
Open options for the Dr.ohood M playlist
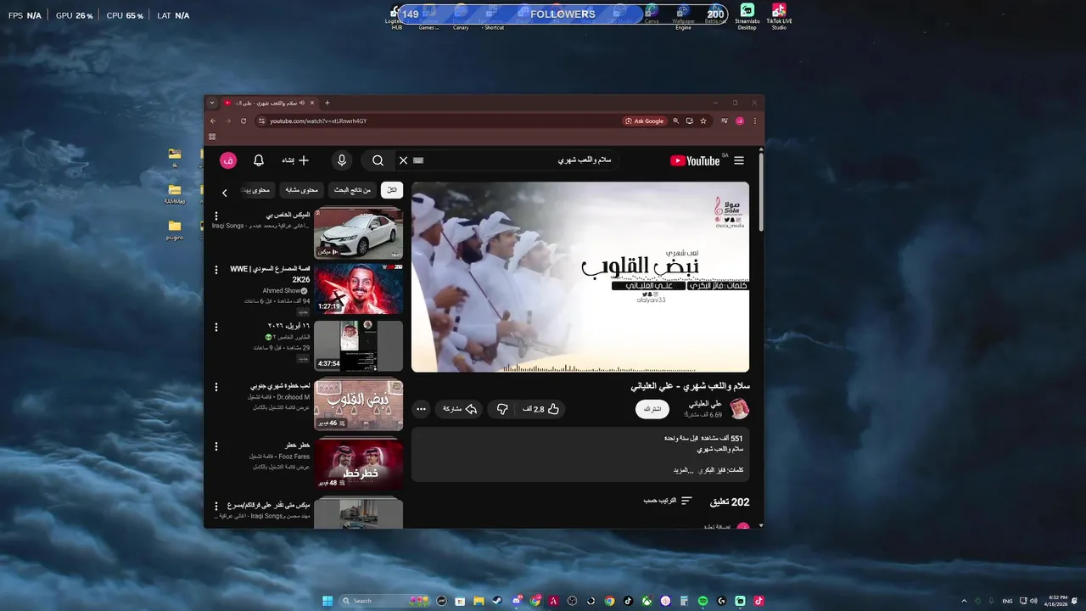pyautogui.click(x=216, y=387)
